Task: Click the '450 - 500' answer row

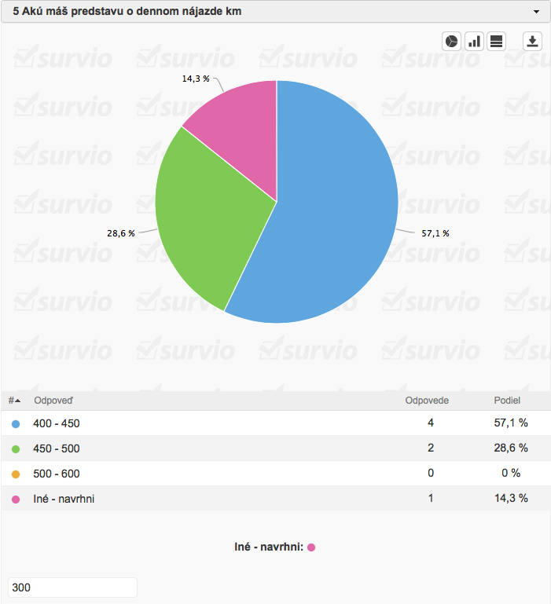Action: [276, 448]
